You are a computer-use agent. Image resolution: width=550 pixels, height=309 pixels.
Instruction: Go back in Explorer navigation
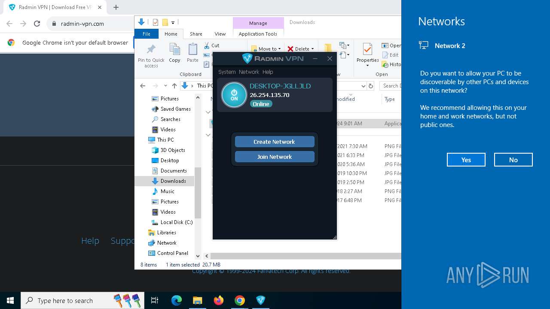click(x=143, y=86)
